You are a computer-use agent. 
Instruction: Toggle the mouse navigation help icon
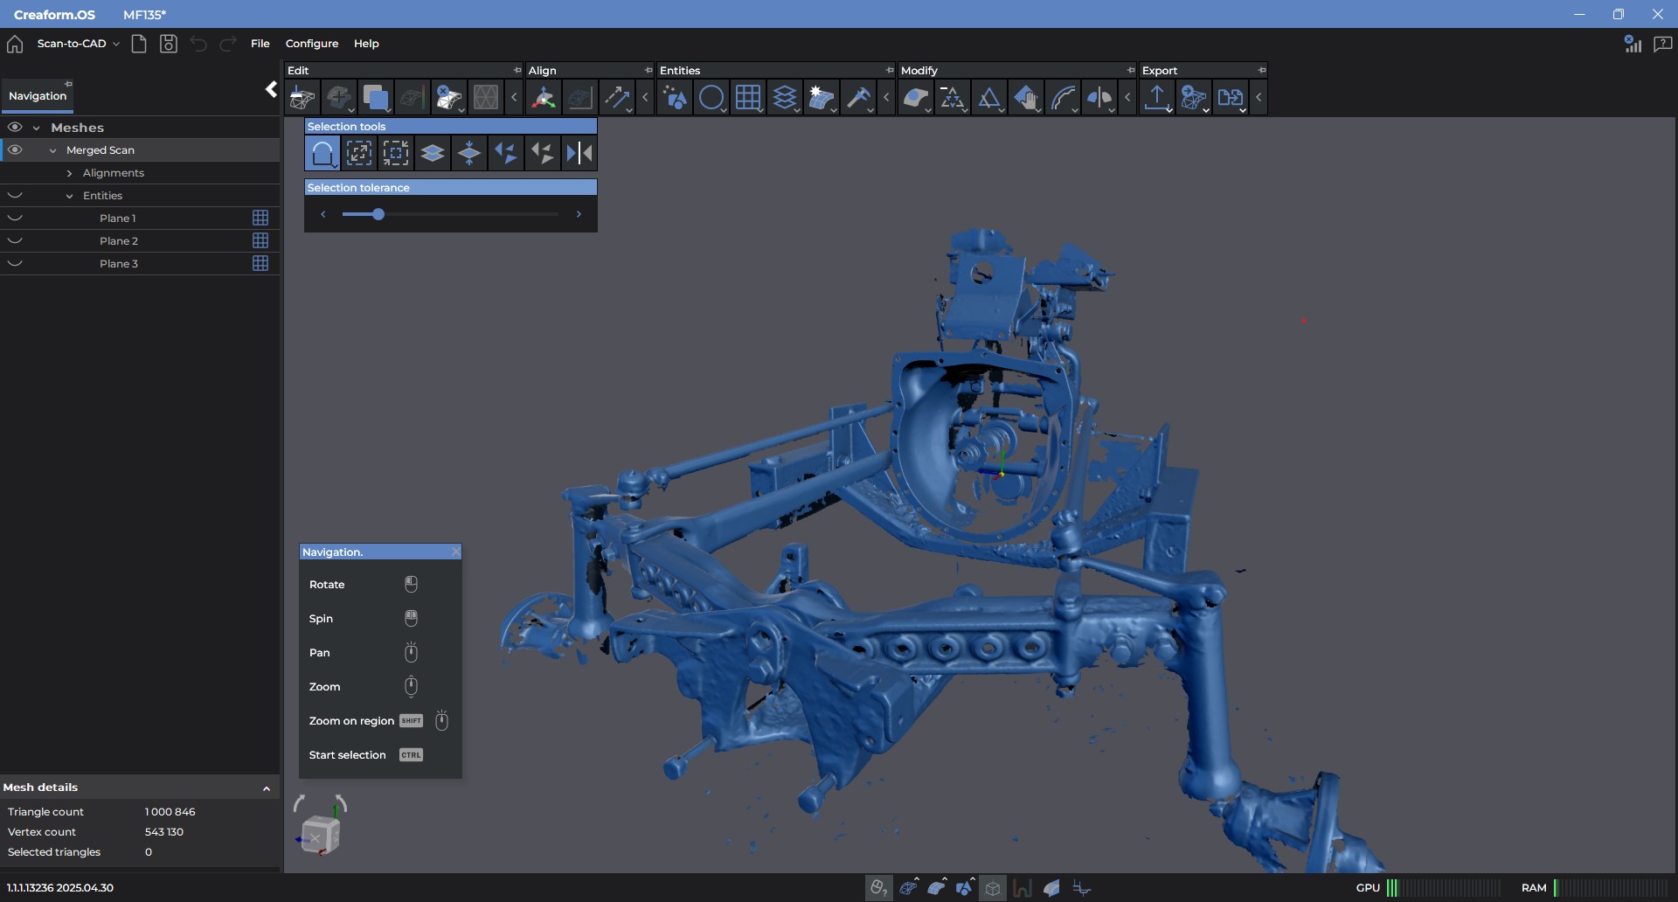pyautogui.click(x=878, y=888)
